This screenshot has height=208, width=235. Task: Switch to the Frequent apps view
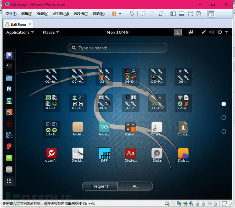(x=100, y=186)
